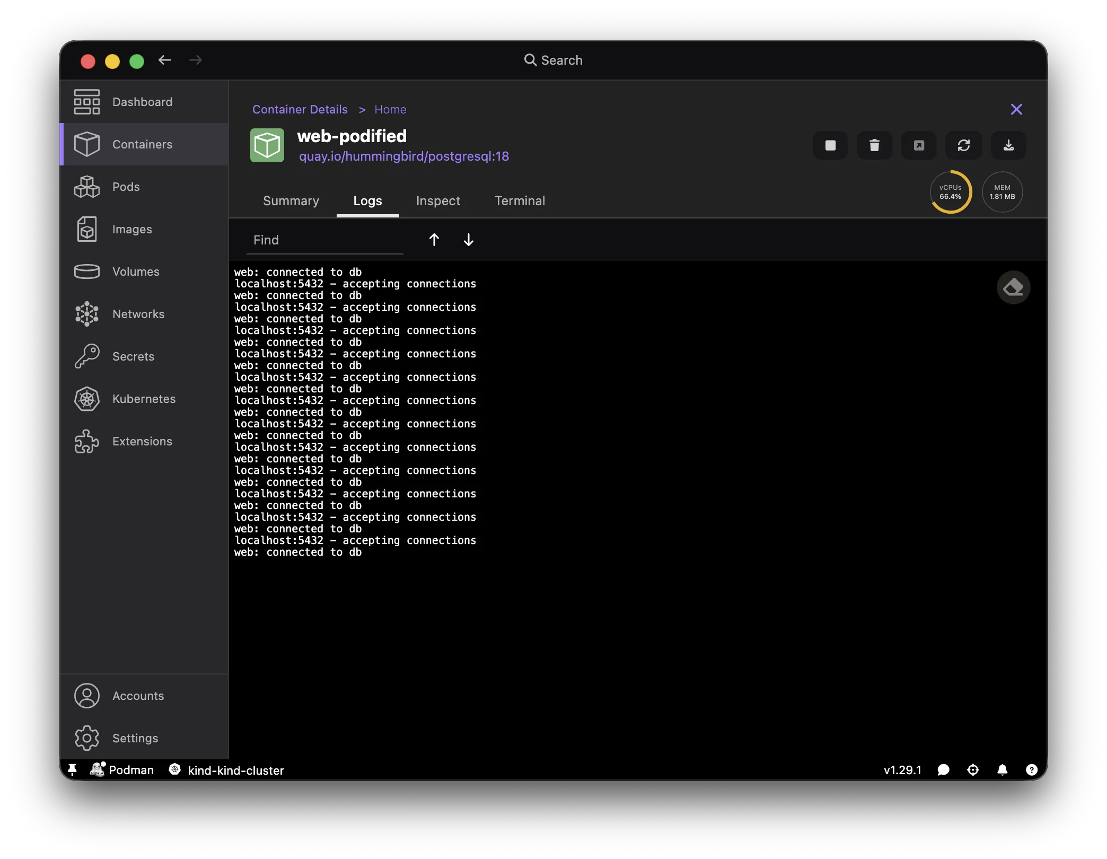1107x859 pixels.
Task: Click kind-kind-cluster context in status bar
Action: 226,770
